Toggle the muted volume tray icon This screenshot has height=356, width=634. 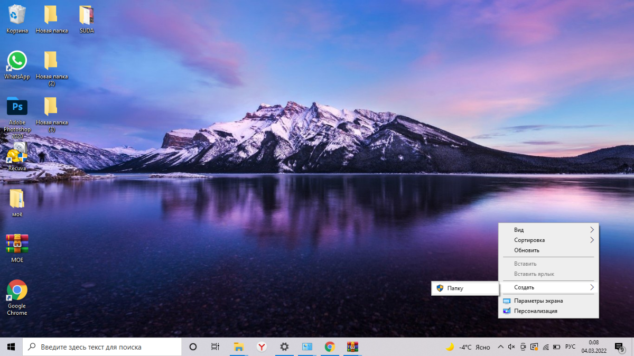[x=511, y=347]
